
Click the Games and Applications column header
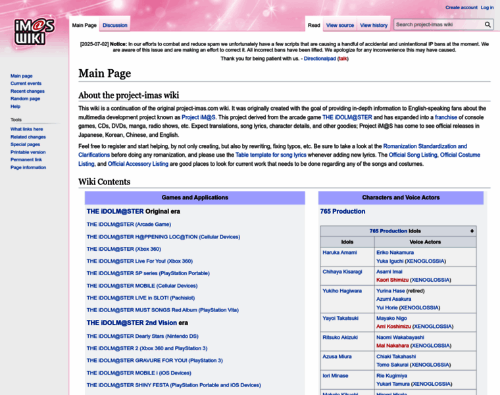pyautogui.click(x=195, y=197)
